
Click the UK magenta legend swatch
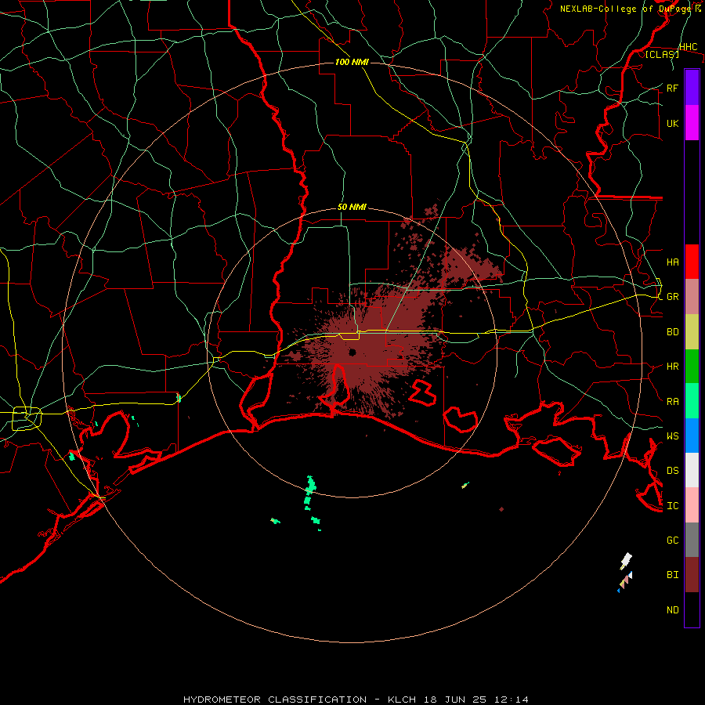tap(692, 123)
